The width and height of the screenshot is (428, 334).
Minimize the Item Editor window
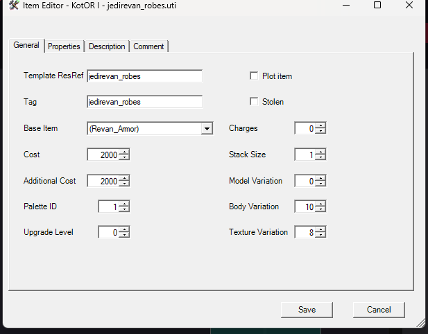(346, 5)
